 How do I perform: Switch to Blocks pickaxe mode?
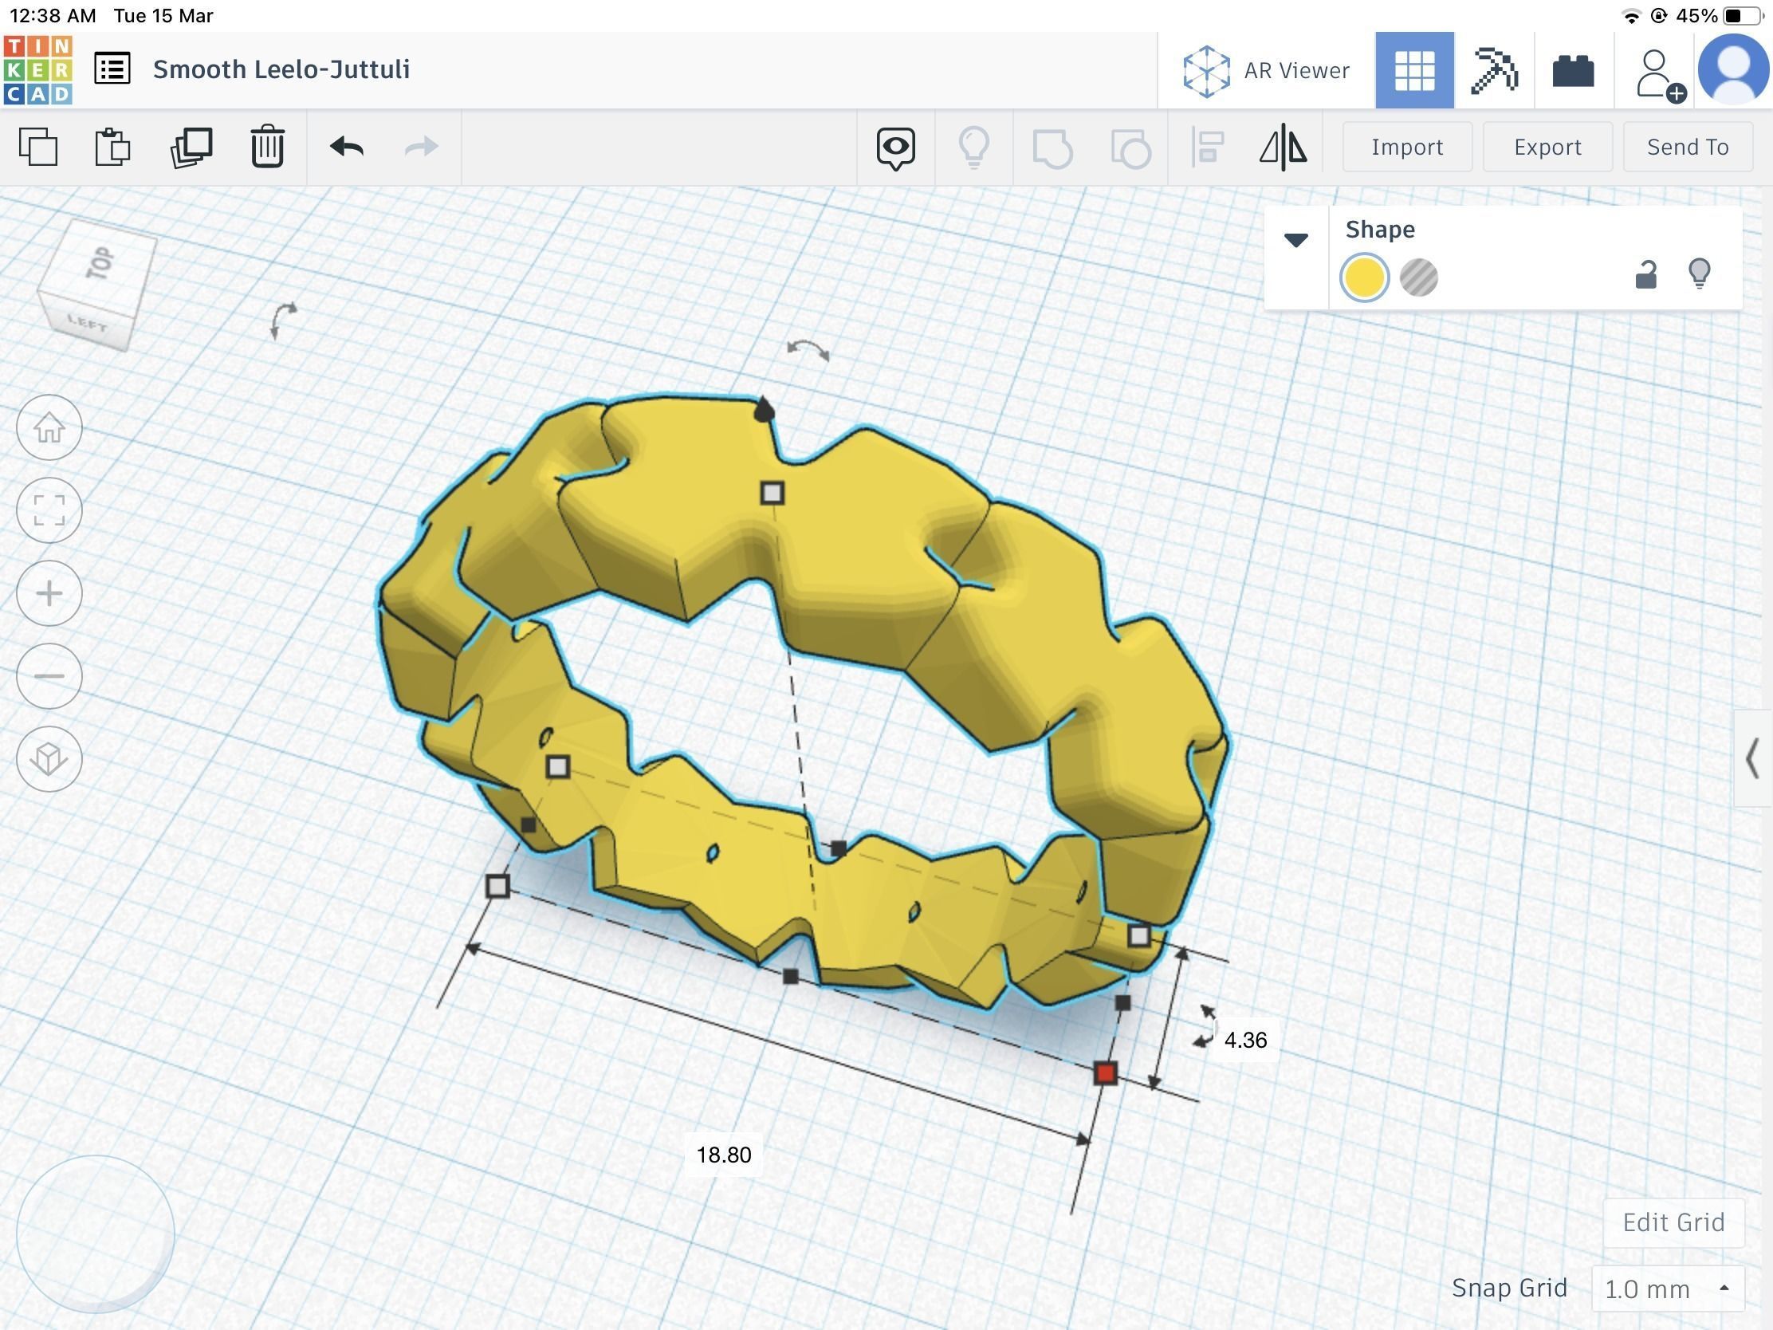pos(1494,70)
